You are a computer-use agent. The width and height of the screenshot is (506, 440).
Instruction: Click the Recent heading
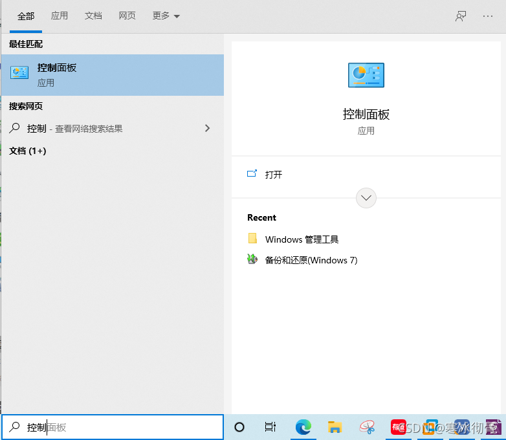261,217
